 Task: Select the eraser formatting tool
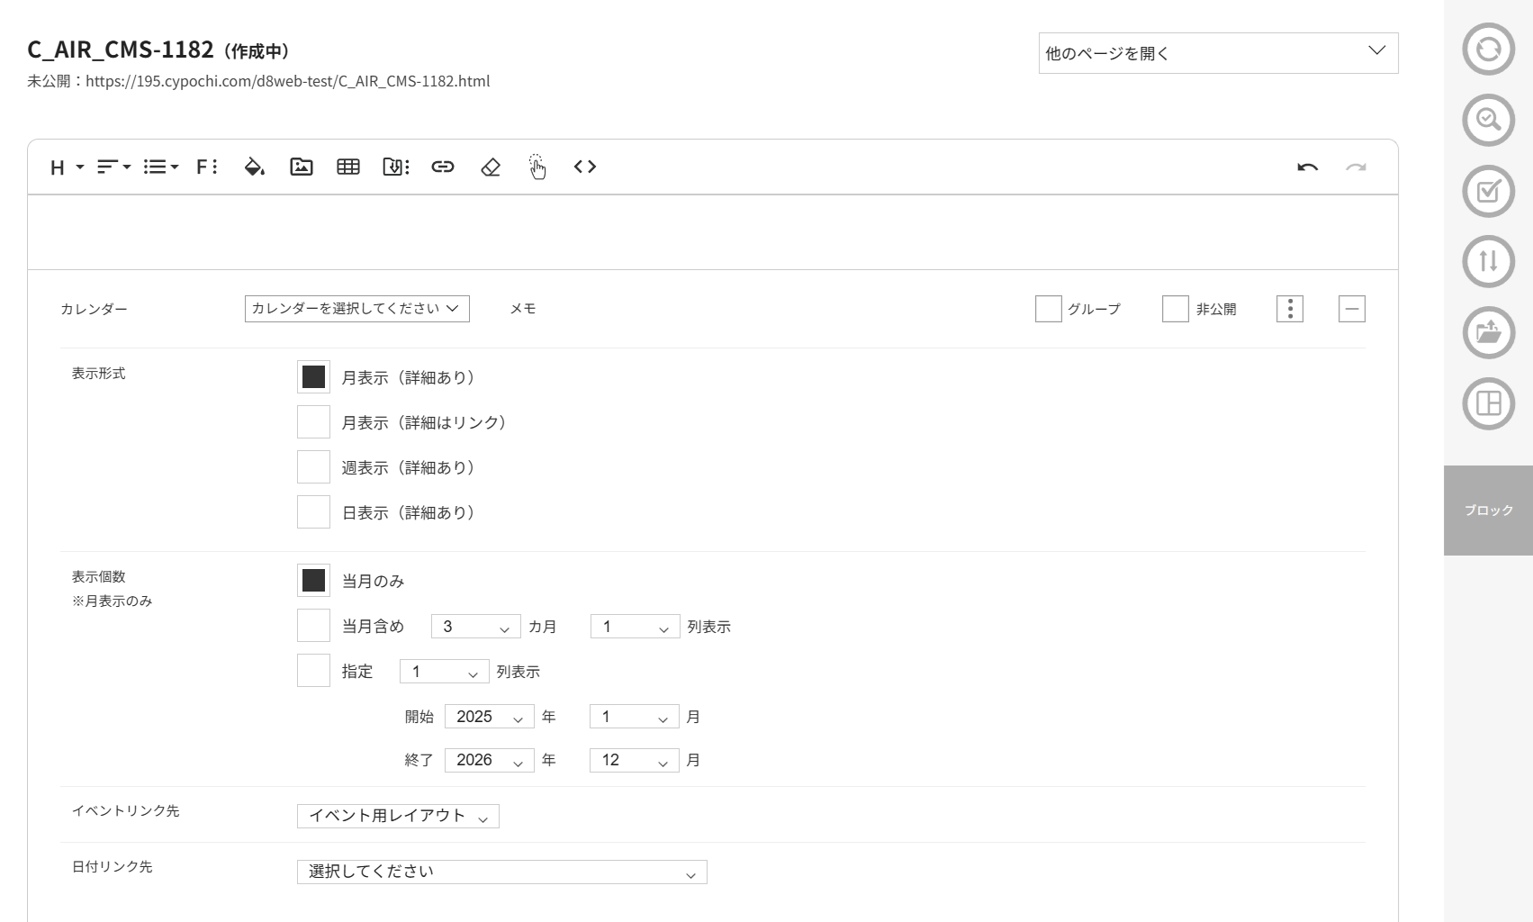pyautogui.click(x=490, y=167)
